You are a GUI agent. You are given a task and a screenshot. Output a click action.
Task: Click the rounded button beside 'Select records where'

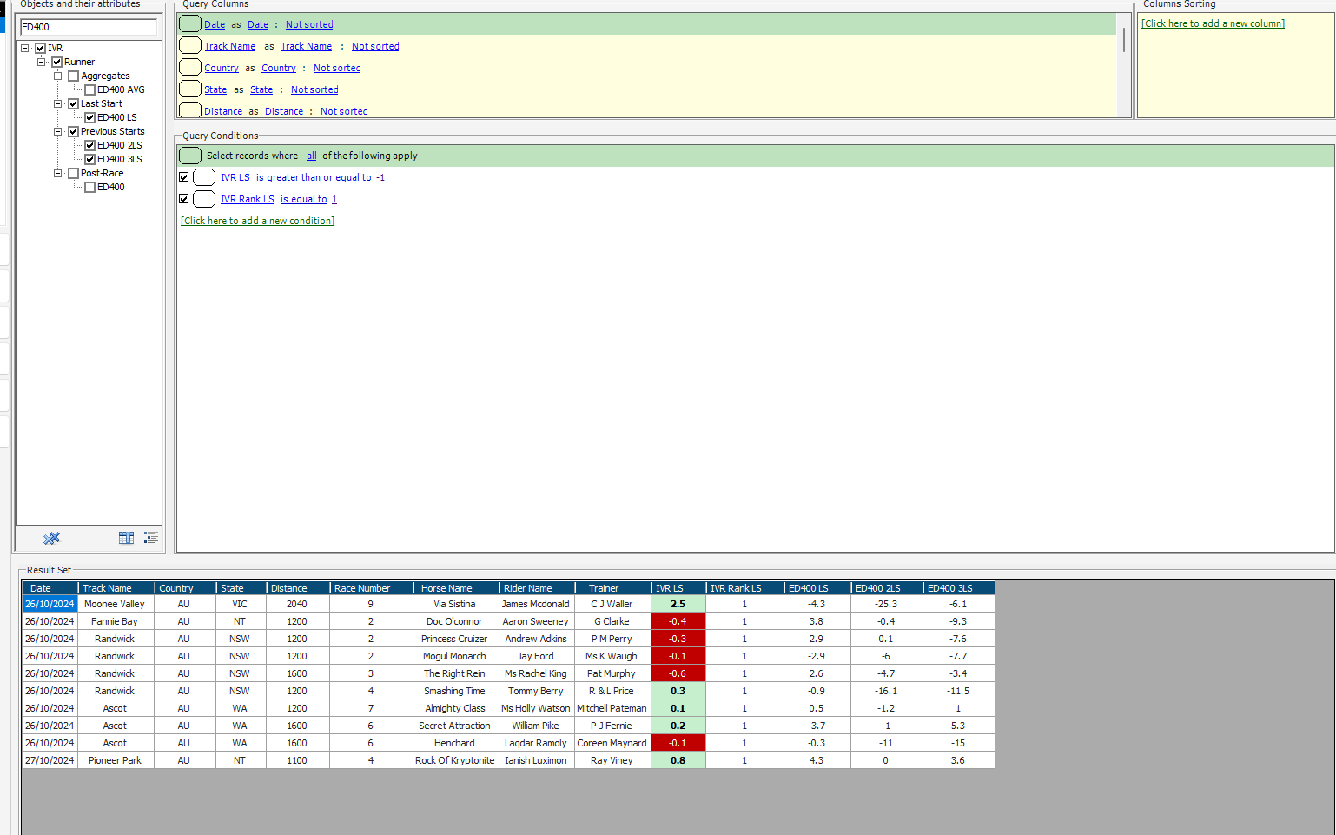click(x=190, y=156)
